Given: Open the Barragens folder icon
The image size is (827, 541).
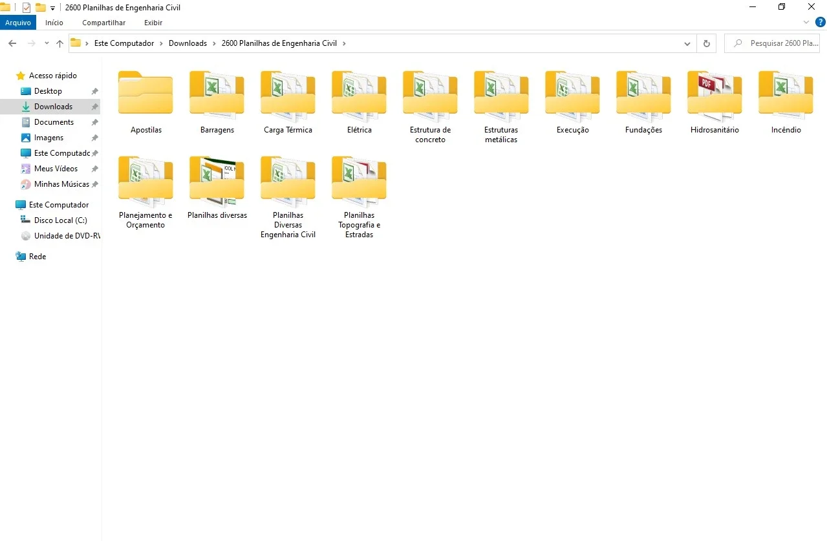Looking at the screenshot, I should [217, 95].
